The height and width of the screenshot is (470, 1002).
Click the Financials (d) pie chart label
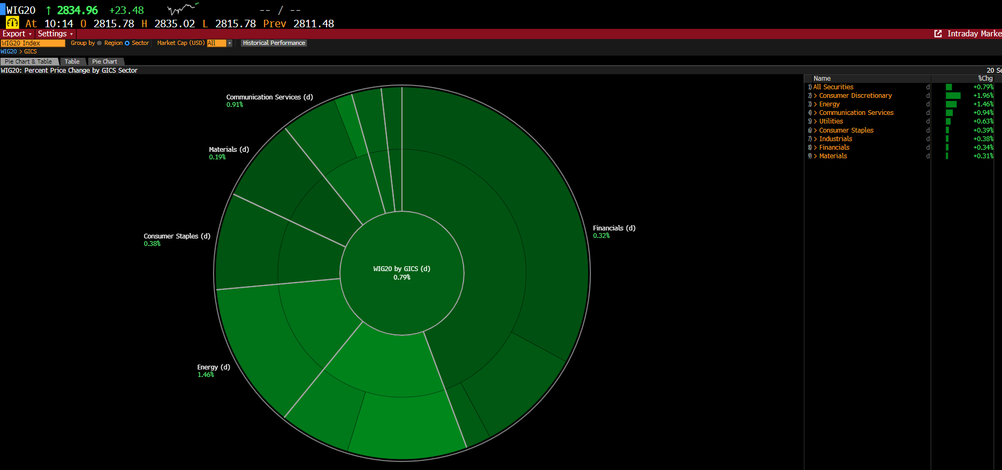(x=614, y=228)
